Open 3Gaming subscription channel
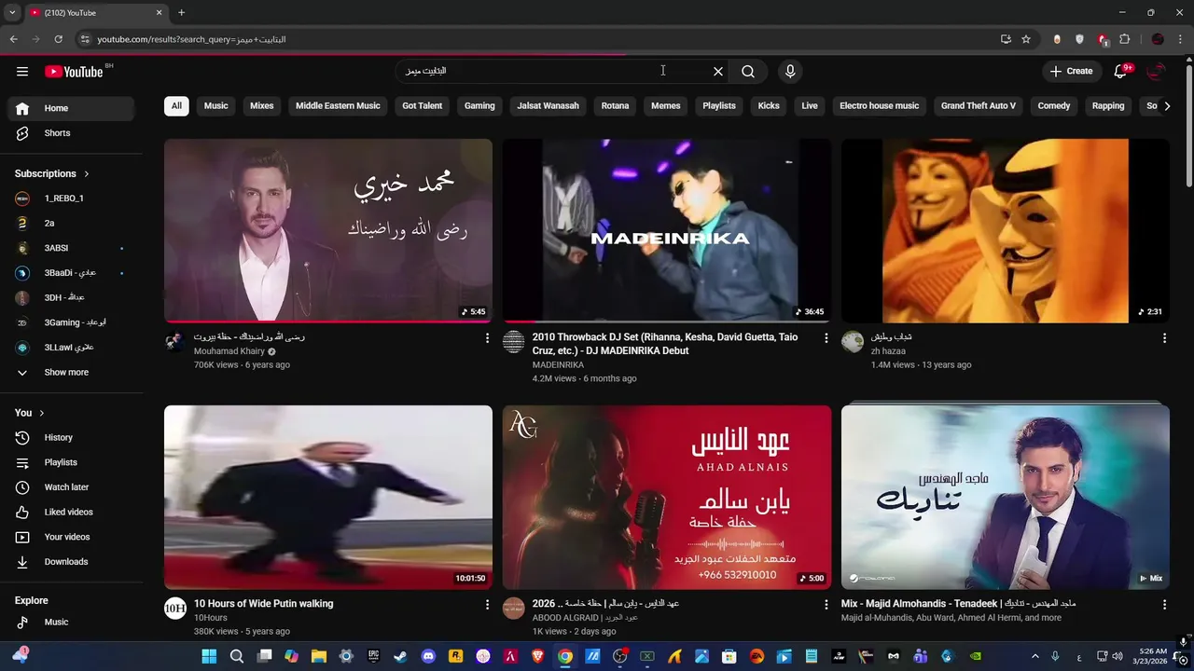 click(x=71, y=322)
